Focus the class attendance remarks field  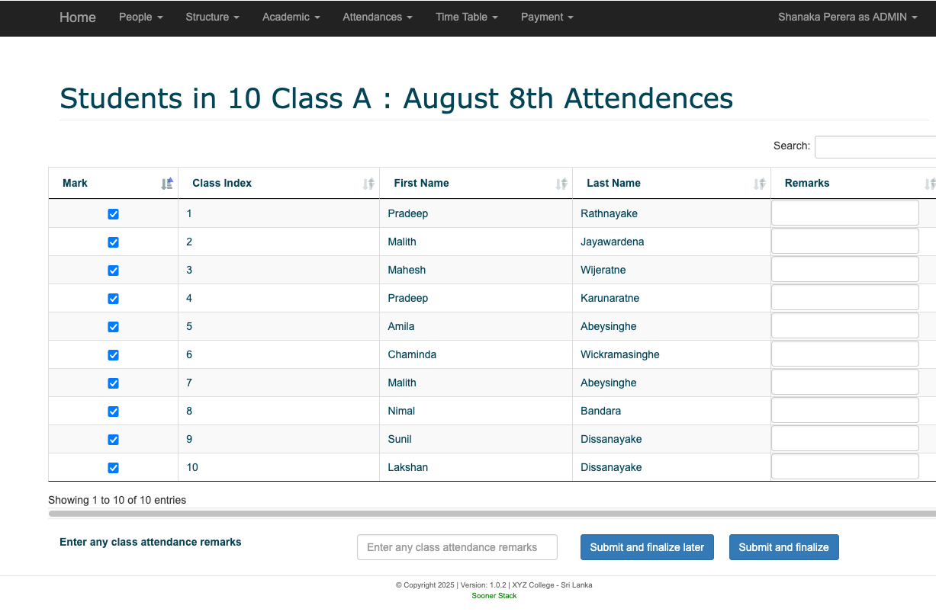point(457,547)
